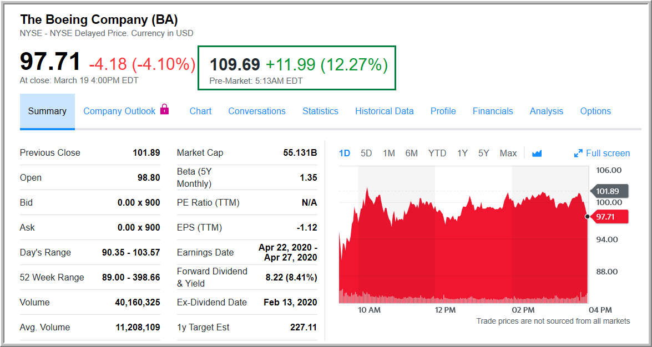The width and height of the screenshot is (652, 347).
Task: Click the 1y Target Est value 227.11
Action: (304, 327)
